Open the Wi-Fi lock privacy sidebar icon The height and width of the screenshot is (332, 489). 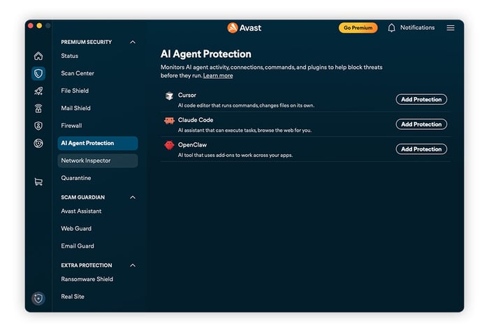38,108
